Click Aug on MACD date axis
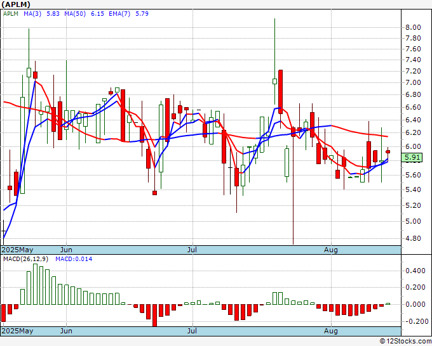Viewport: 432px width, 346px height. pos(330,331)
